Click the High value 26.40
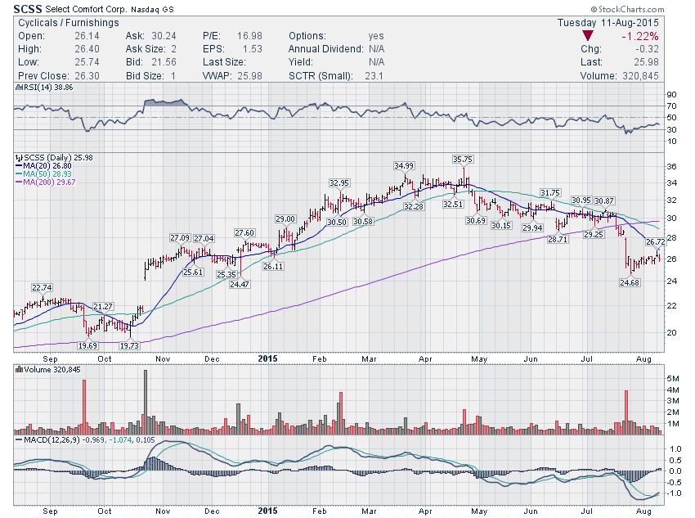Image resolution: width=695 pixels, height=518 pixels. tap(87, 49)
